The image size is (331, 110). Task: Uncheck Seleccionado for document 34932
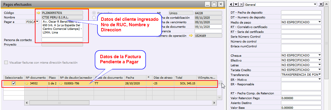tap(14, 83)
